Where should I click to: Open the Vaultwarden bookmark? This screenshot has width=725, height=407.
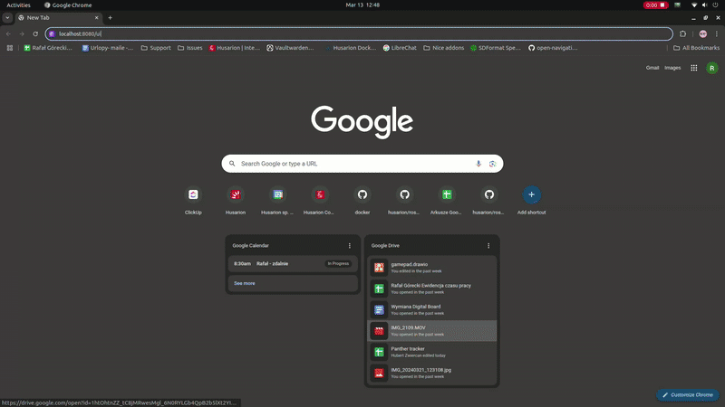tap(290, 48)
